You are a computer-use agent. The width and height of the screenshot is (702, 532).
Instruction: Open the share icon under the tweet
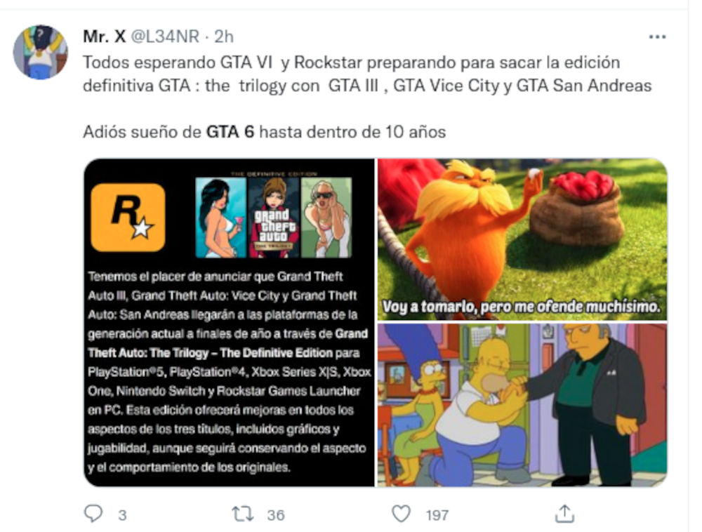point(564,514)
